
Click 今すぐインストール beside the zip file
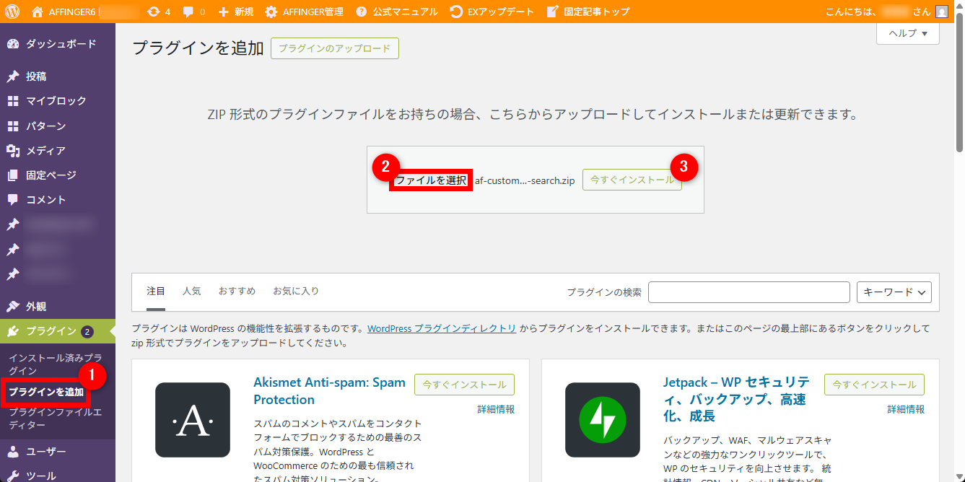coord(632,180)
